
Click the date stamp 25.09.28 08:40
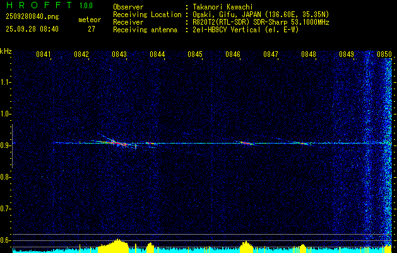[32, 29]
